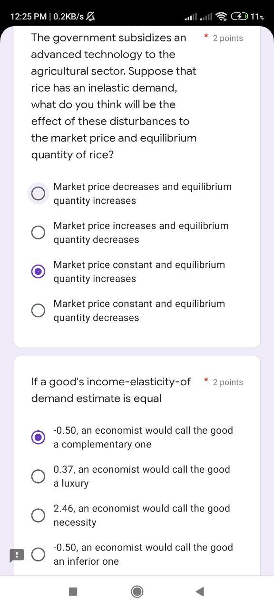Image resolution: width=274 pixels, height=608 pixels.
Task: Tap the home circle navigation icon
Action: coord(137,591)
